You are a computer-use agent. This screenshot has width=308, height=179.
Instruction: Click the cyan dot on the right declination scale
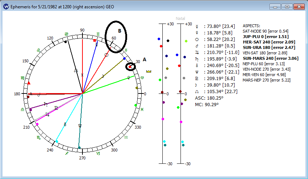tap(182, 142)
